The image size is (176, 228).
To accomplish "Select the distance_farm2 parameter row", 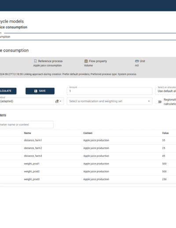I will click(x=88, y=148).
